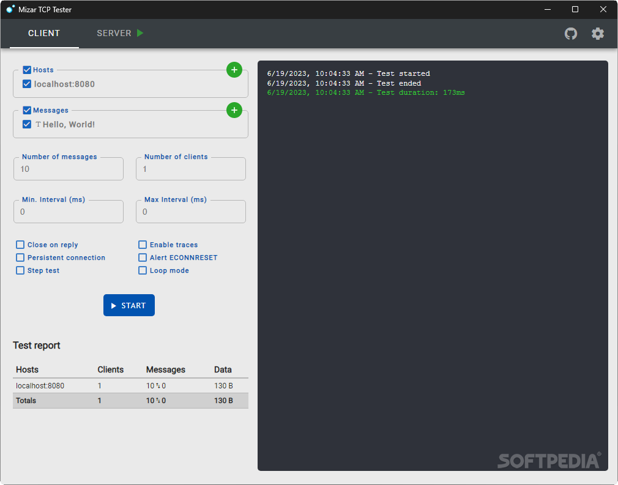This screenshot has width=618, height=485.
Task: Open the GitHub repository icon
Action: [x=570, y=34]
